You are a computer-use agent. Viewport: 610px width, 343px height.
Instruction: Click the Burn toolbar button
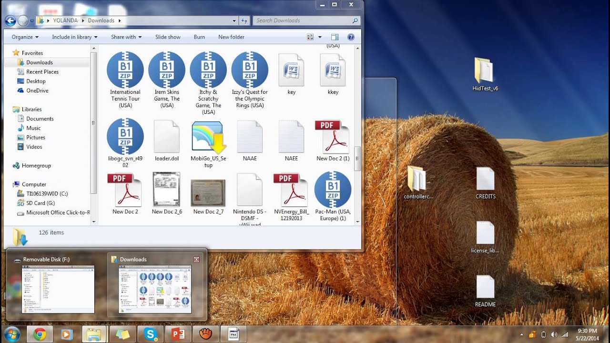199,37
